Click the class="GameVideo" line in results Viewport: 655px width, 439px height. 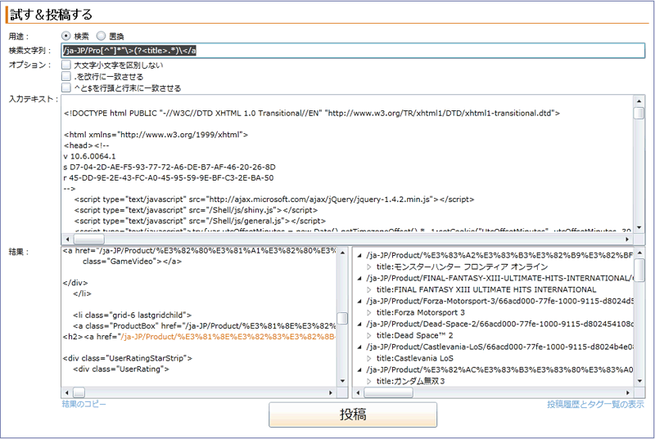(132, 262)
